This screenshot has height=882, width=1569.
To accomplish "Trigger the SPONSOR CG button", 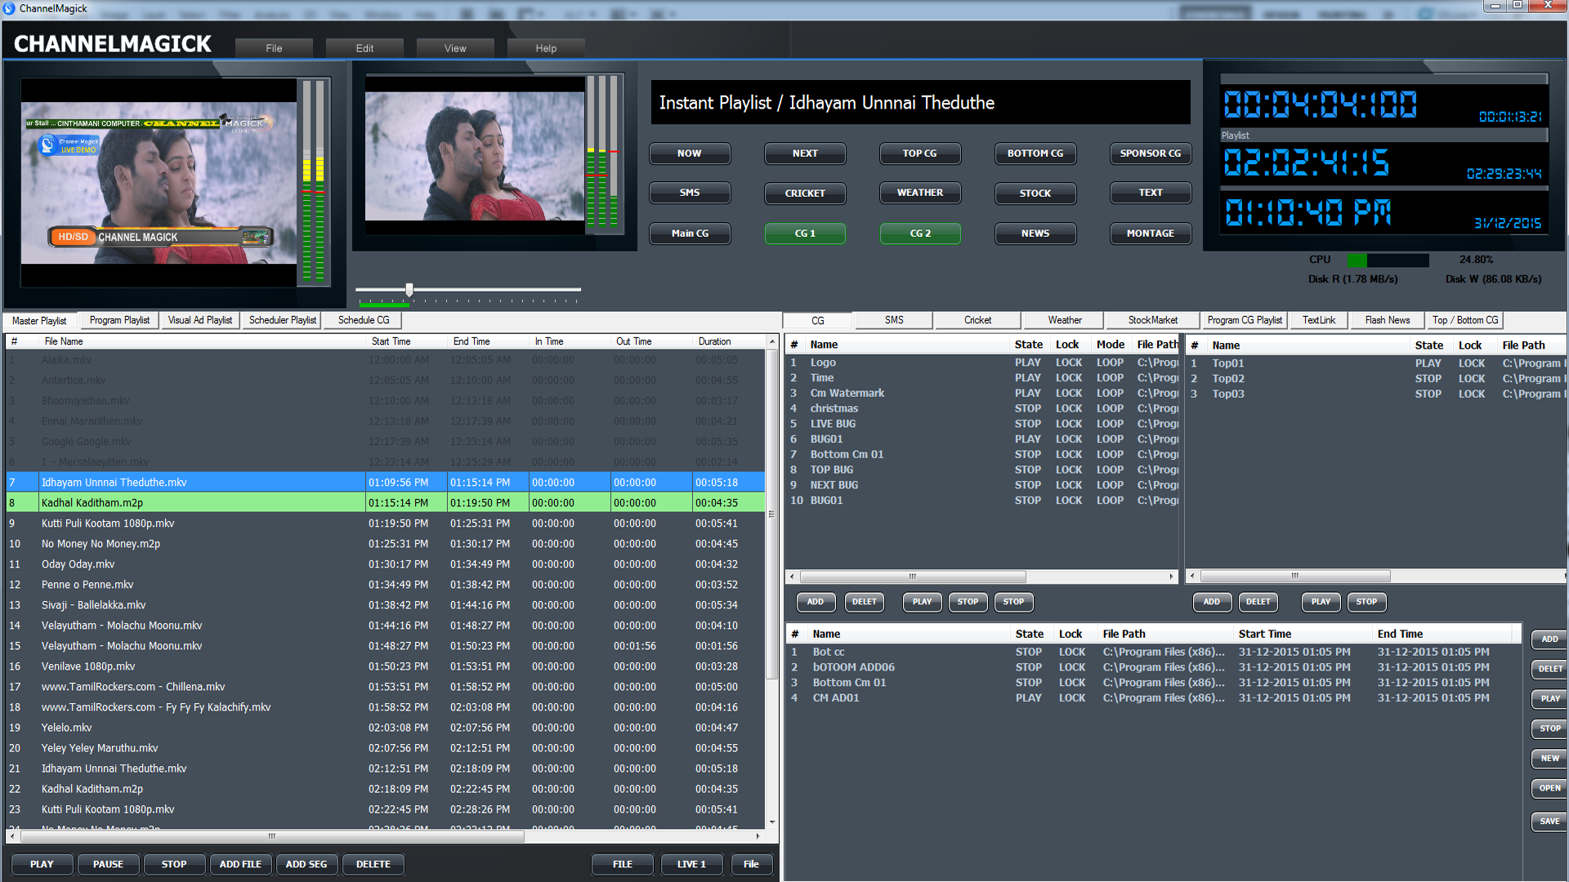I will coord(1151,154).
